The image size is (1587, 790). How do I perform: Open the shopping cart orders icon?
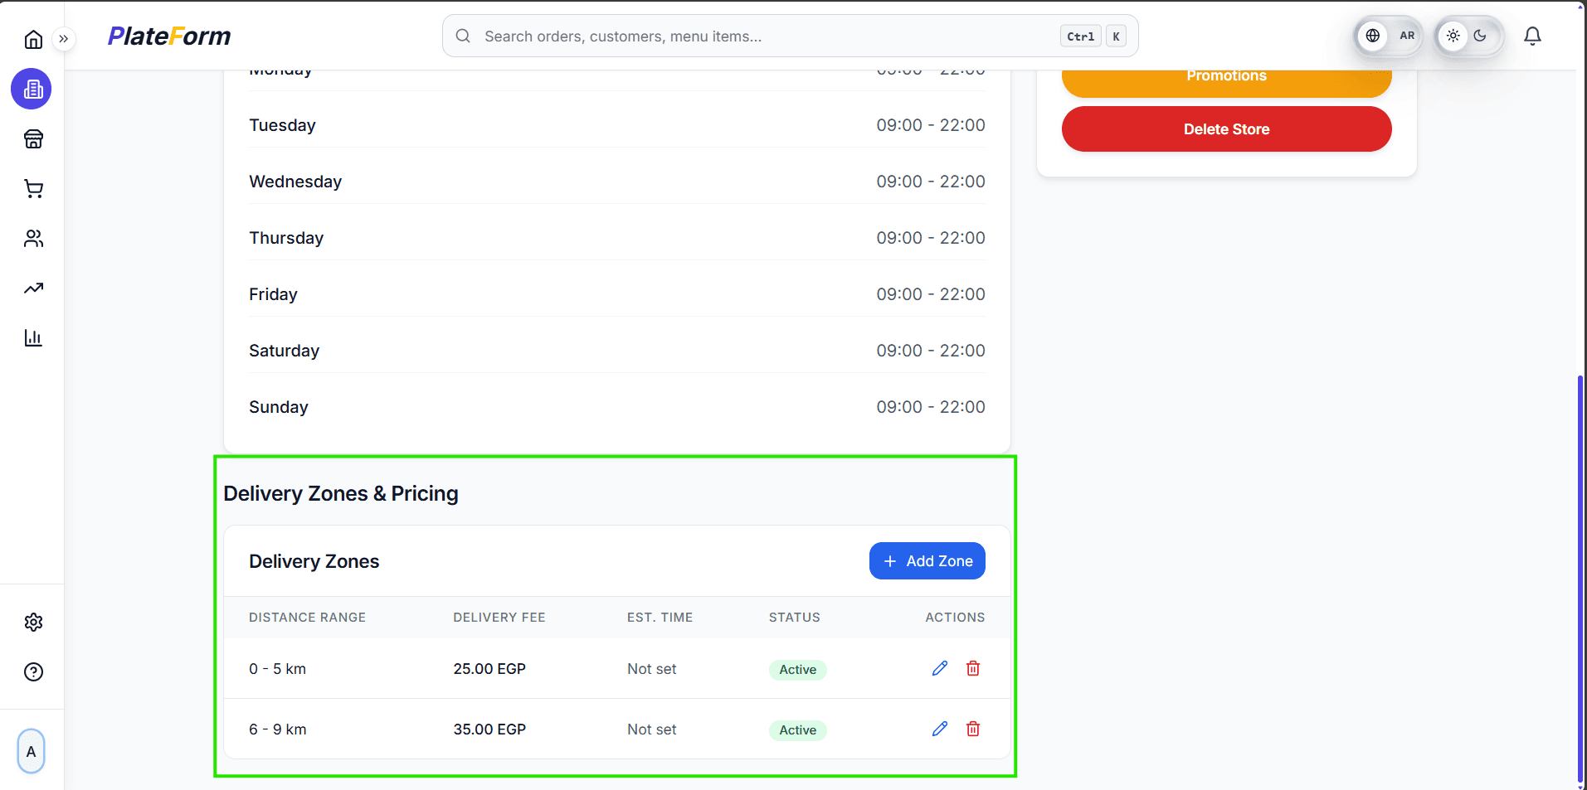click(x=33, y=189)
